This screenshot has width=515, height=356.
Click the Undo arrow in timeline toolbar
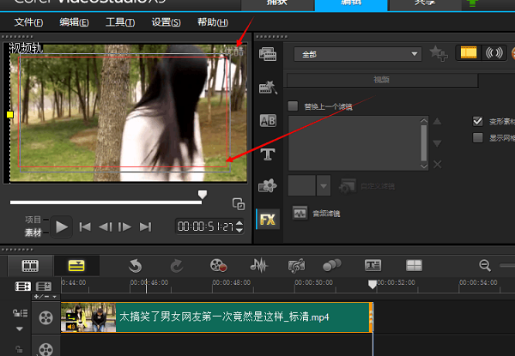(134, 265)
